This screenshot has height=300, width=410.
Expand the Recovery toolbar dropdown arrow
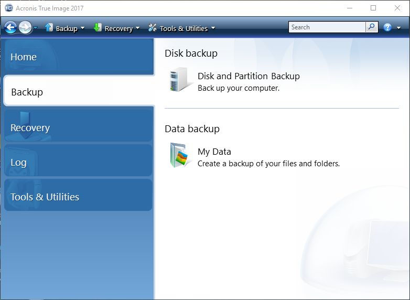coord(137,28)
